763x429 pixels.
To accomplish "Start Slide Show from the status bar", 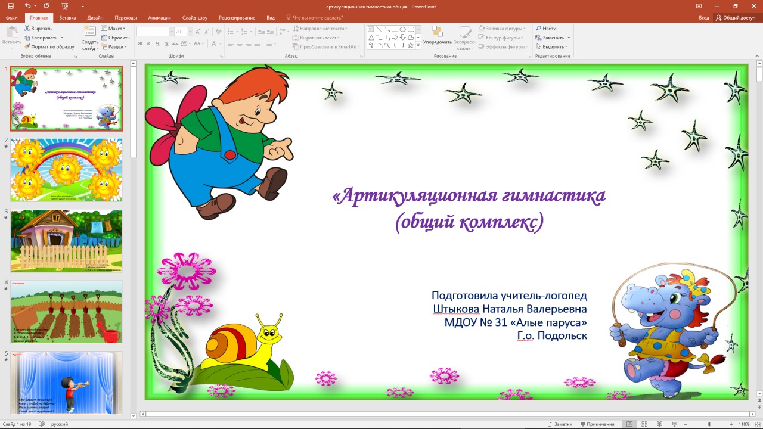I will coord(674,424).
